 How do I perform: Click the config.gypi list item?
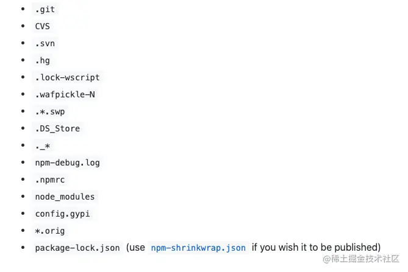(x=63, y=214)
